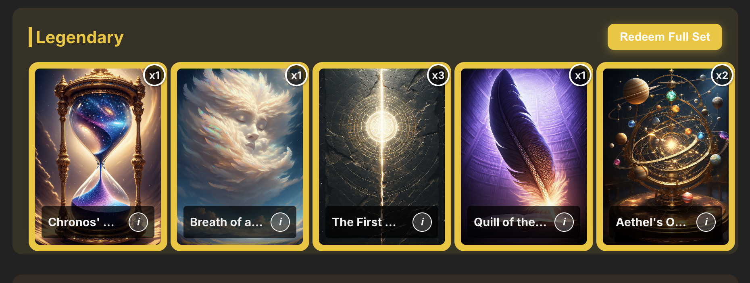Click the Aethel's O... card title label
Image resolution: width=750 pixels, height=283 pixels.
(x=651, y=222)
